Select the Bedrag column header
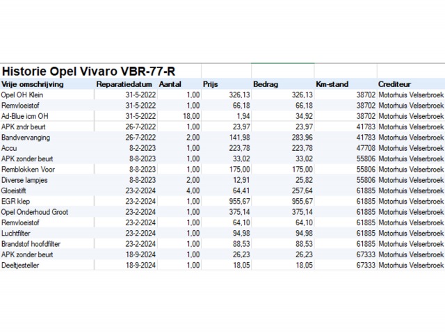The image size is (445, 333). click(266, 84)
